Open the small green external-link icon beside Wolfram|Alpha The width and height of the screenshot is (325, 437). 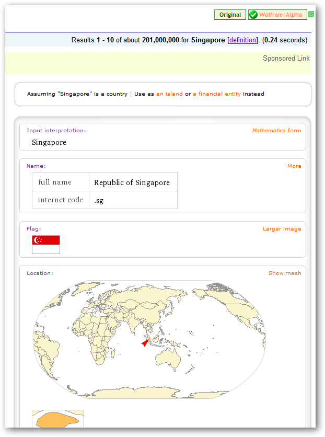311,14
